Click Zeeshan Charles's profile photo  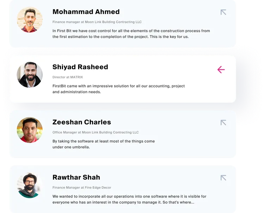point(30,130)
